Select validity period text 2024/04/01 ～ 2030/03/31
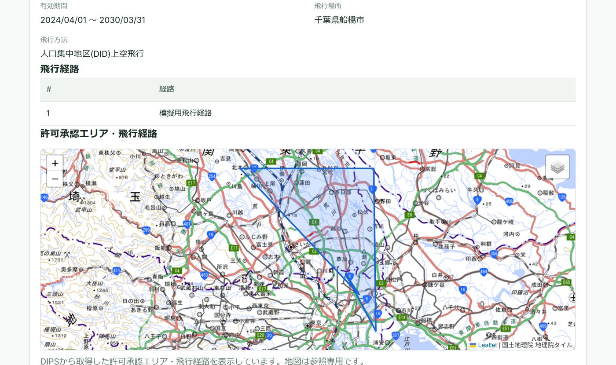Image resolution: width=616 pixels, height=365 pixels. tap(93, 20)
